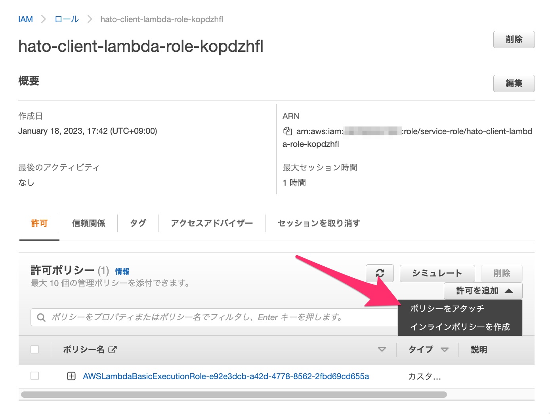This screenshot has width=550, height=414.
Task: Open the AWSLambdaBasicExecutionRole policy link
Action: click(226, 376)
